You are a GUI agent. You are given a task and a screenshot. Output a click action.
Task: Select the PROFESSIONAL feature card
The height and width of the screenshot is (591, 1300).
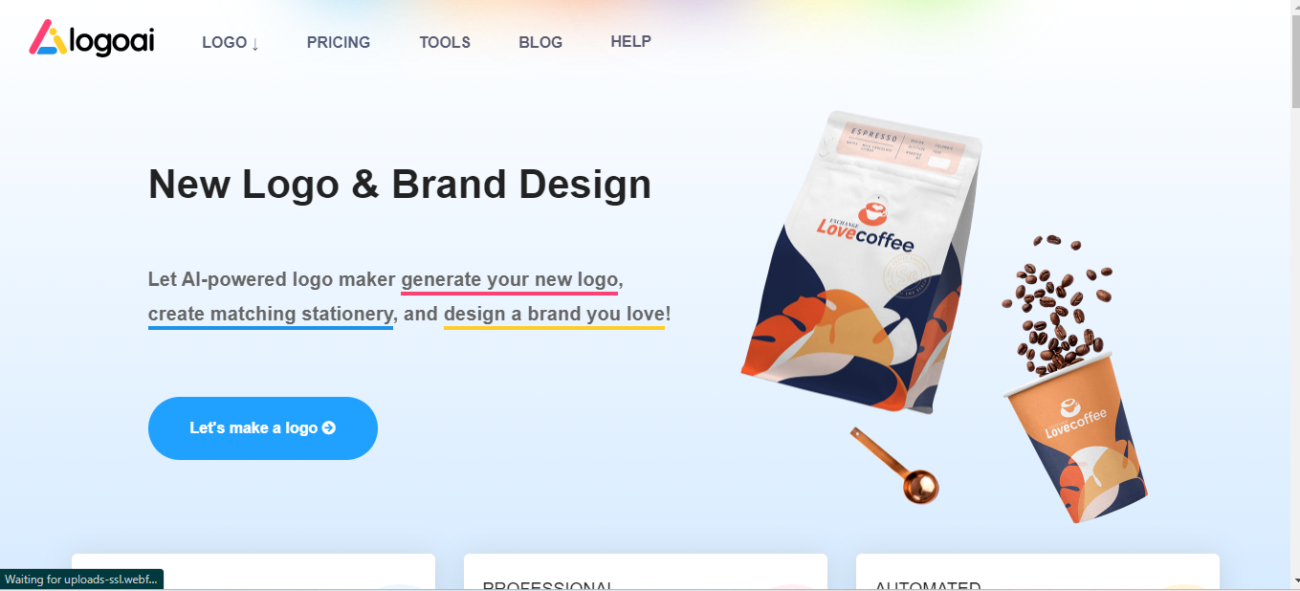pos(646,572)
